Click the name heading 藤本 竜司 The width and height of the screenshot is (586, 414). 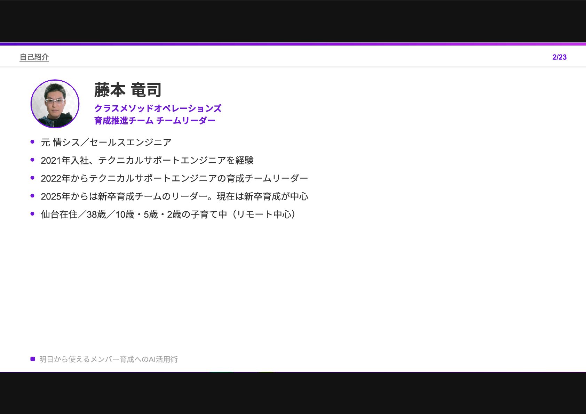pos(128,90)
